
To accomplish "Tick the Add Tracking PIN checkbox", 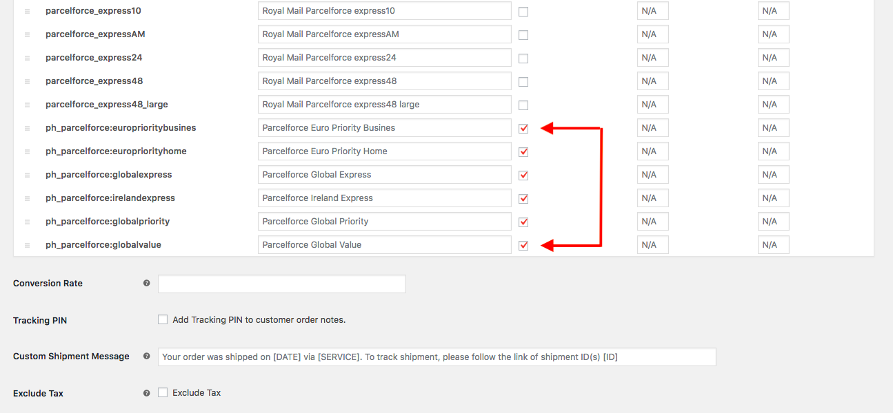I will [163, 319].
